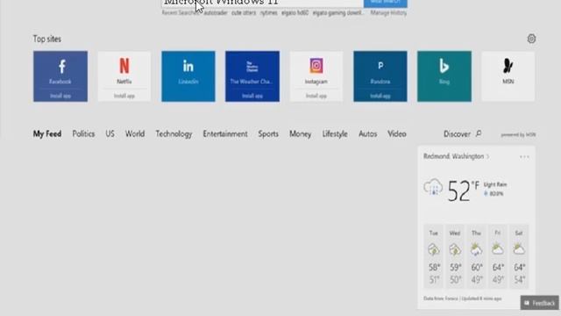
Task: Open the MSN top site tile
Action: 508,76
